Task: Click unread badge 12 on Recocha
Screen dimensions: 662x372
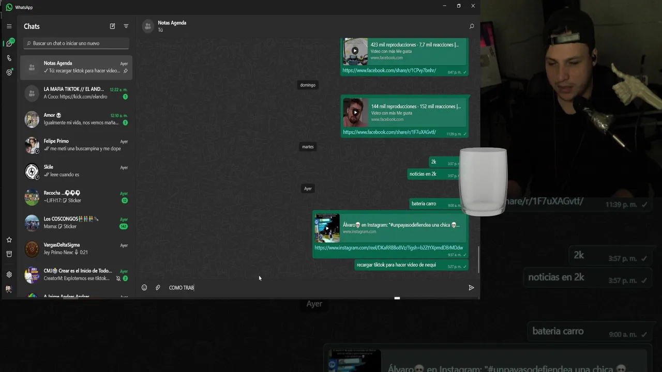Action: point(125,200)
